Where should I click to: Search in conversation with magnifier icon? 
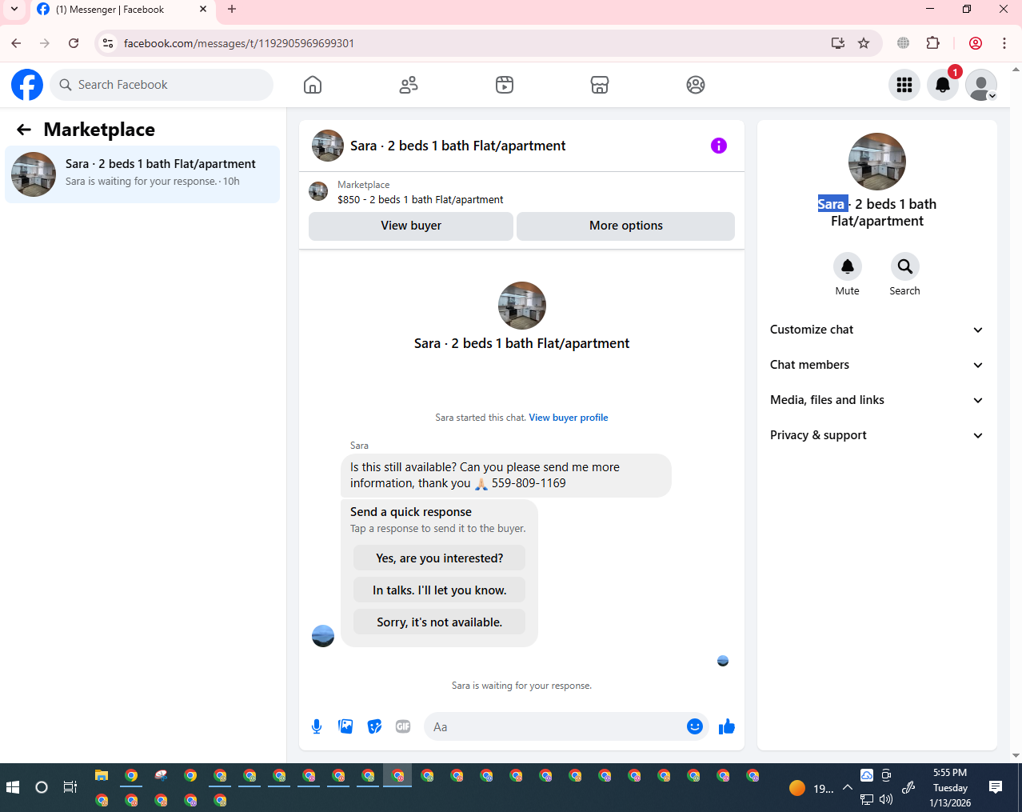point(905,266)
